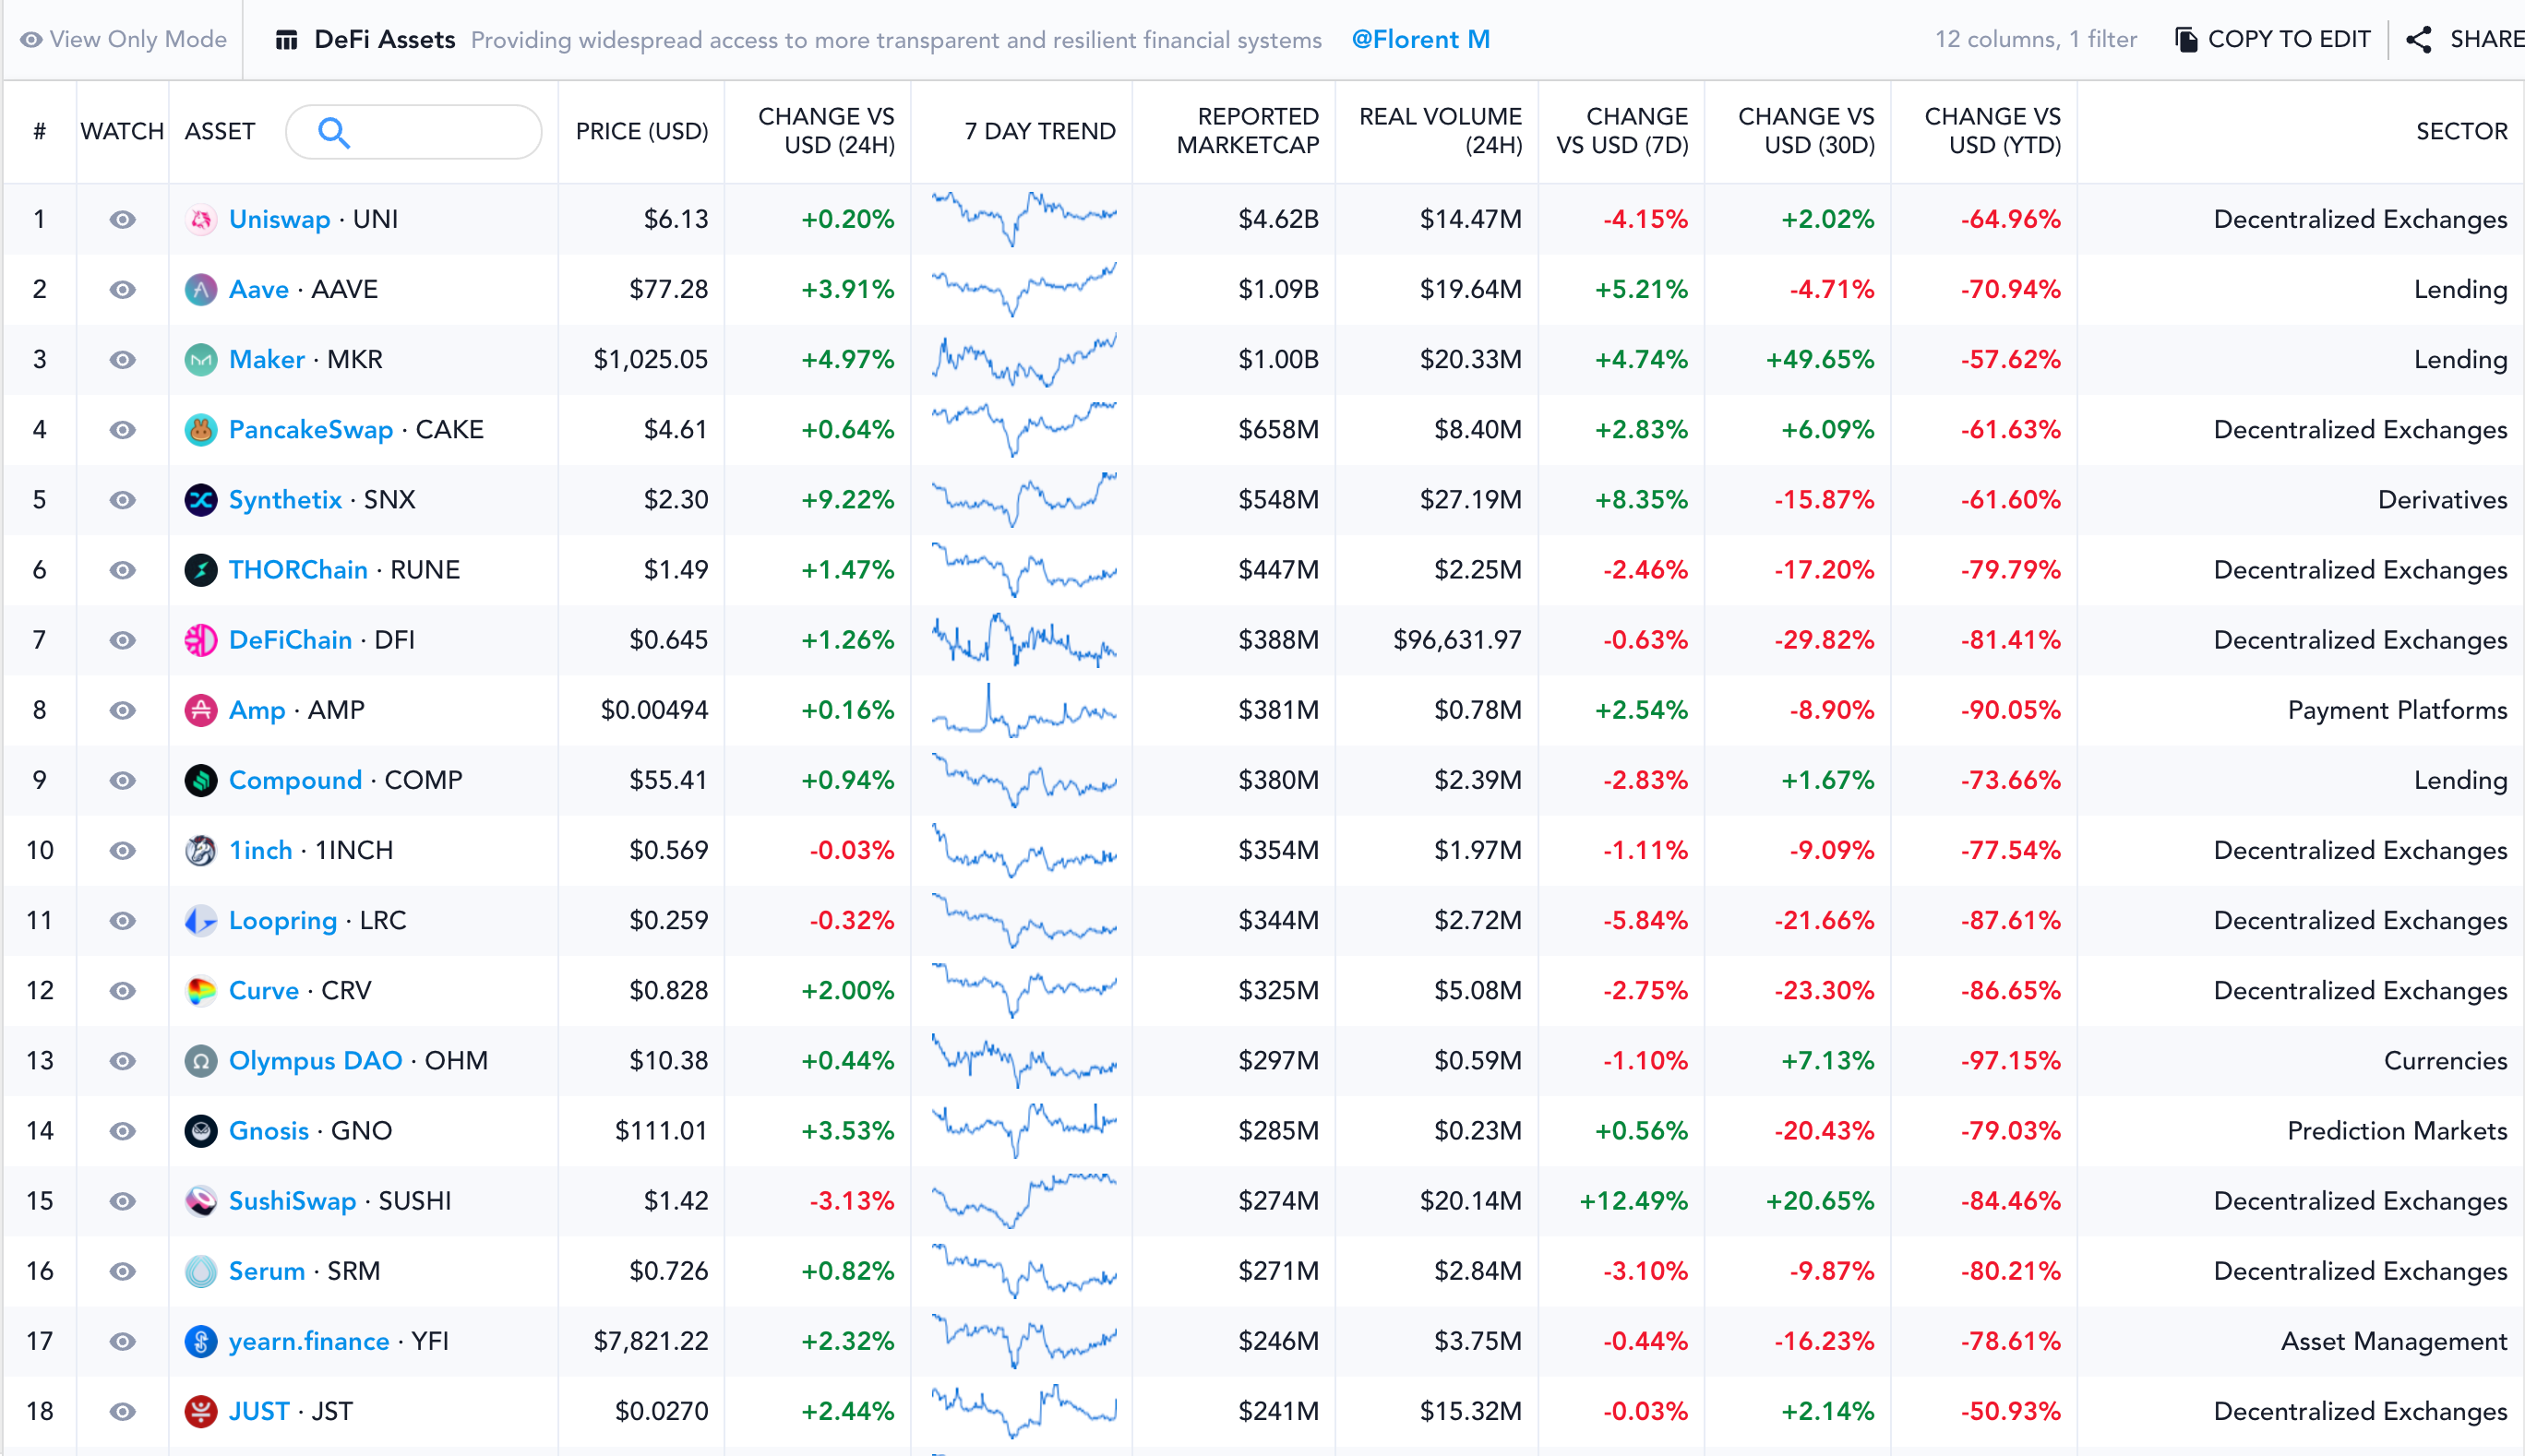Open the Uniswap asset link
Image resolution: width=2525 pixels, height=1456 pixels.
coord(279,219)
